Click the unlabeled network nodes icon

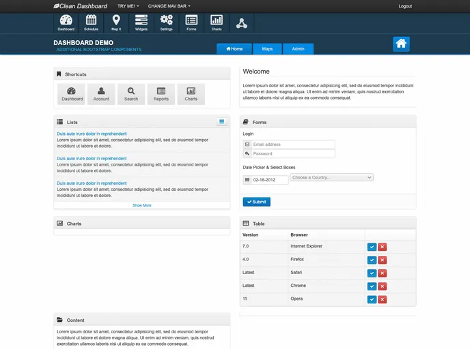(x=242, y=23)
